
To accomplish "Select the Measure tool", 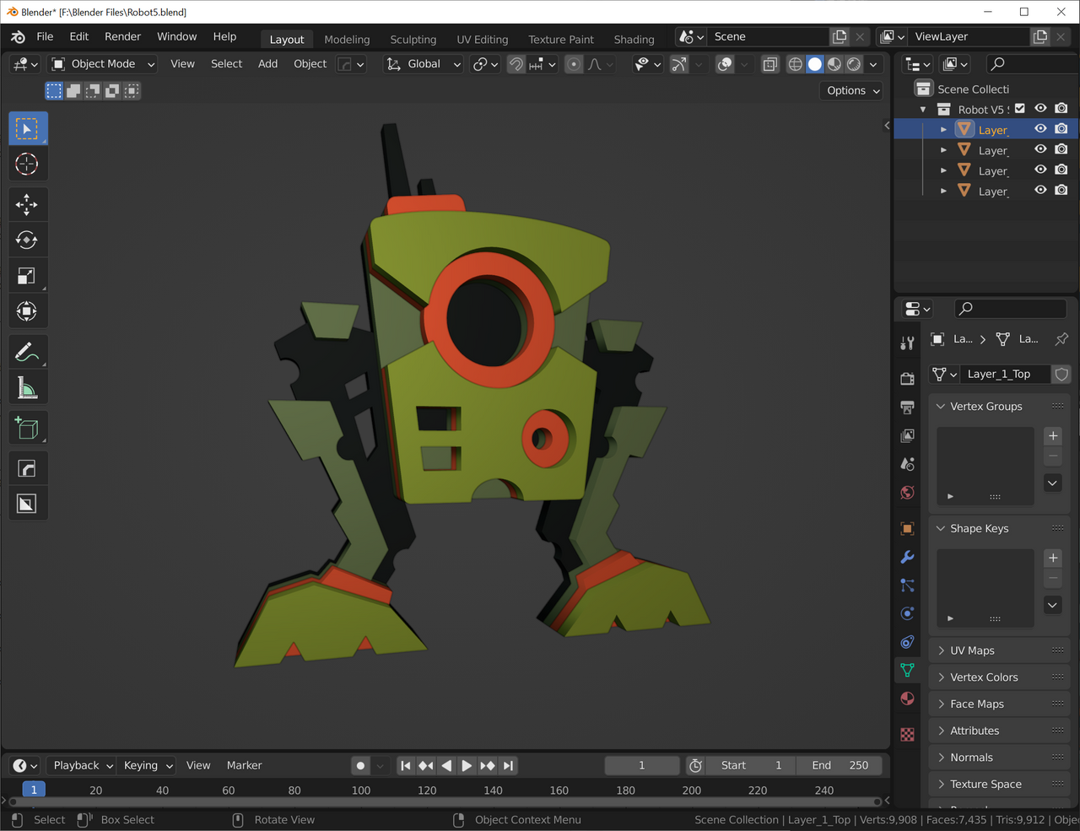I will 27,387.
